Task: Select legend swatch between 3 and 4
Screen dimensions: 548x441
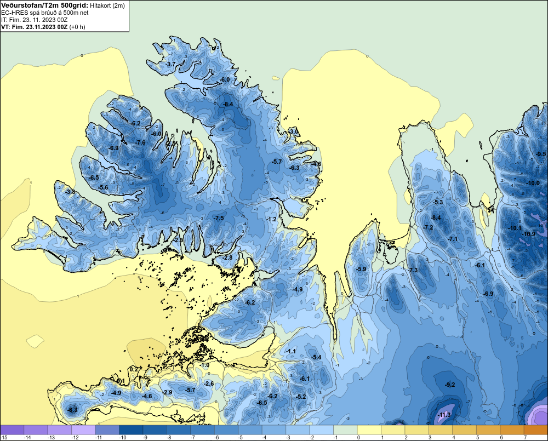Action: click(440, 430)
